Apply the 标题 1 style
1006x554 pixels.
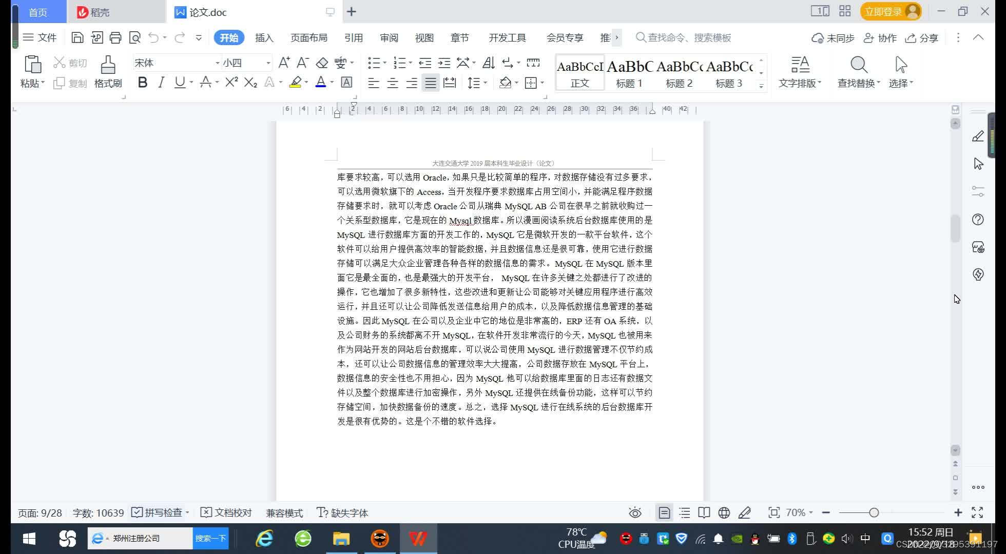(629, 73)
